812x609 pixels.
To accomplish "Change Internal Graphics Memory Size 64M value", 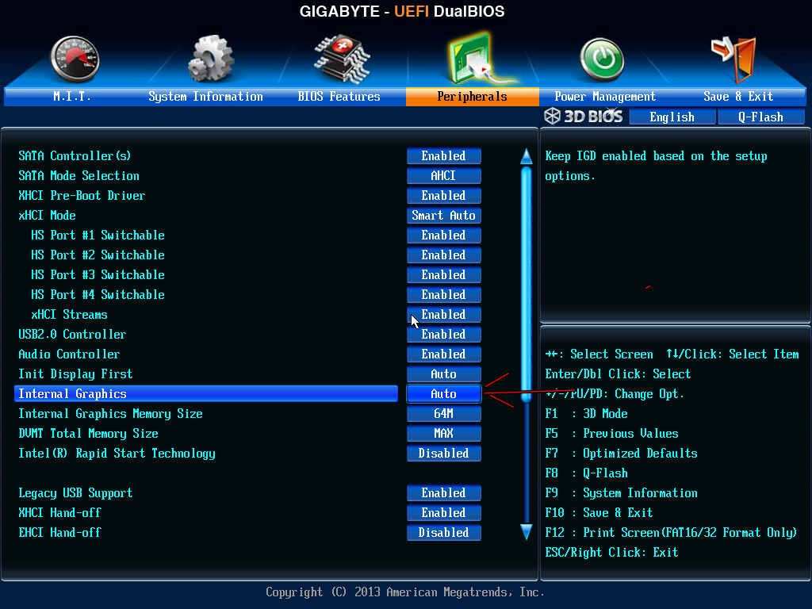I will click(444, 413).
